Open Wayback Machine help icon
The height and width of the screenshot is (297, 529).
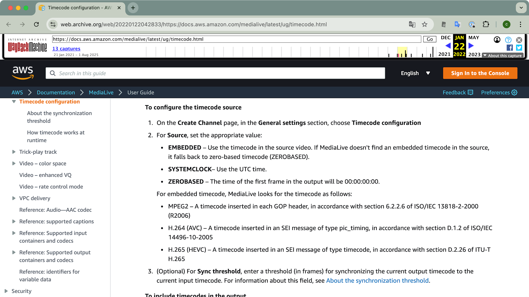tap(508, 40)
